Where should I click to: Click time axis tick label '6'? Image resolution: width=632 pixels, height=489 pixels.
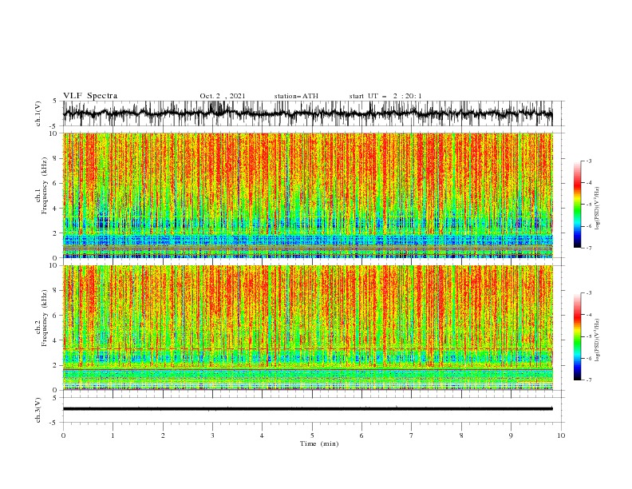click(x=361, y=435)
